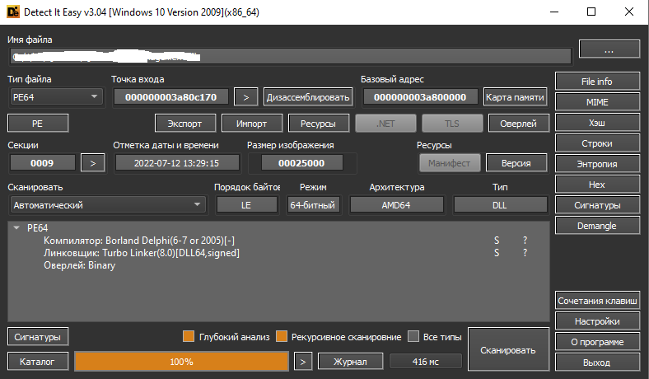This screenshot has width=649, height=379.
Task: Click the disabled TLS button
Action: coord(452,124)
